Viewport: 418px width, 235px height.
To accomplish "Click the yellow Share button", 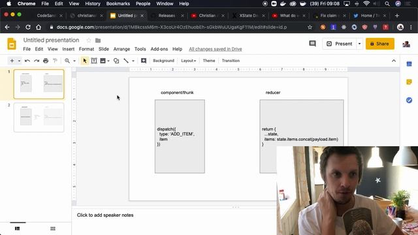I will [x=380, y=44].
